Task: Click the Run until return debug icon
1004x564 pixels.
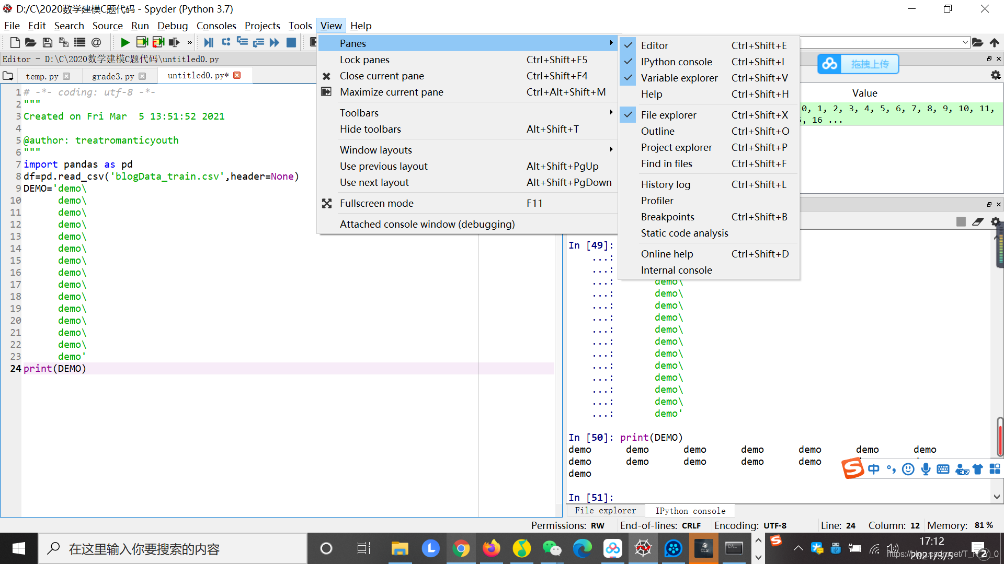Action: [x=258, y=42]
